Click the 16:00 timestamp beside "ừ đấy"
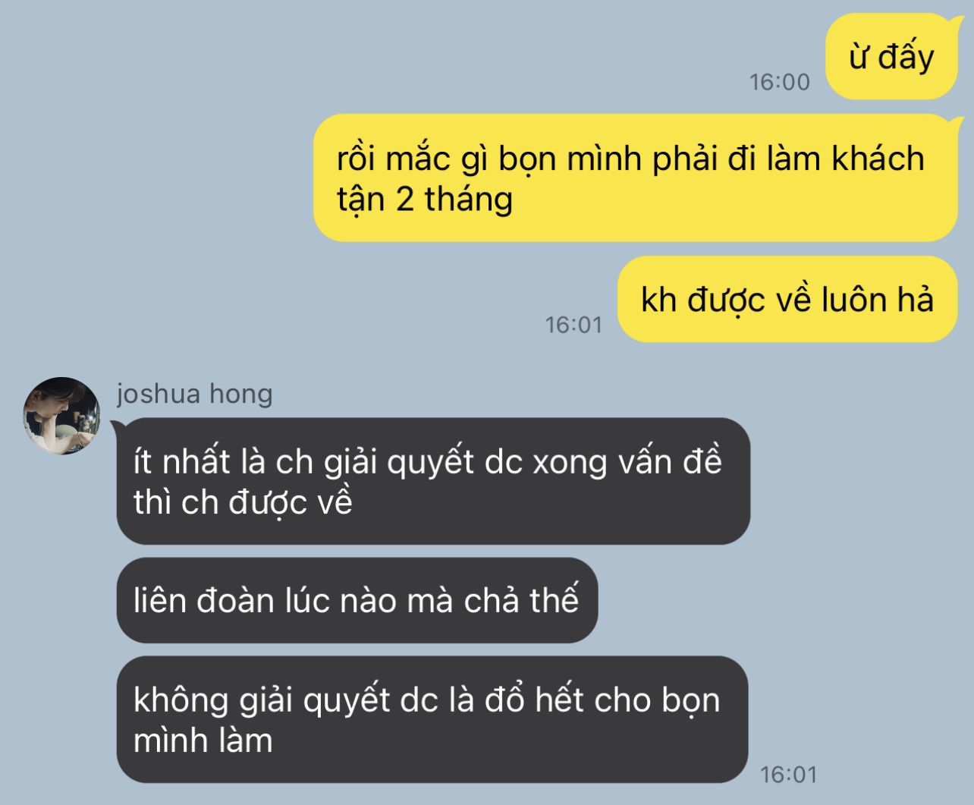Viewport: 974px width, 805px height. tap(779, 82)
